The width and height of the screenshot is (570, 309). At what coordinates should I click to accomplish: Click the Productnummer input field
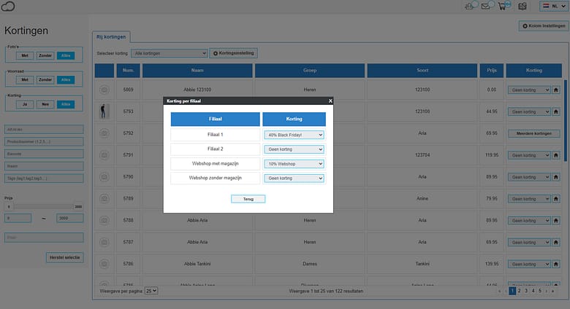(44, 142)
